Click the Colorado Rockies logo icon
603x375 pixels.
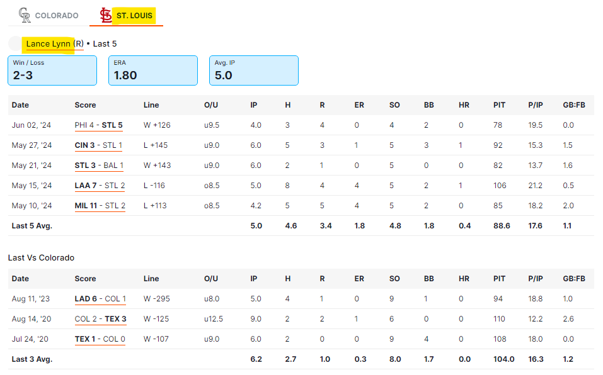25,15
